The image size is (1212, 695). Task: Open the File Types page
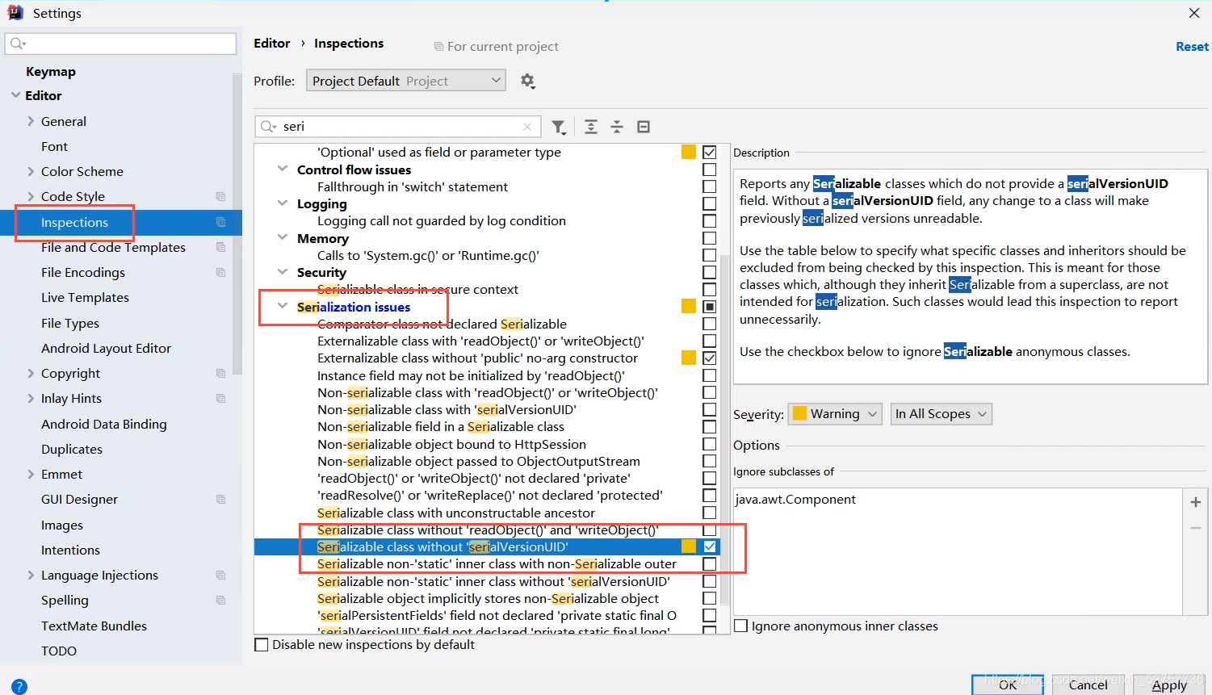click(70, 323)
